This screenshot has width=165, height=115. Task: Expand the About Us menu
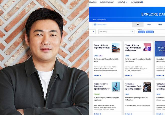(122, 2)
